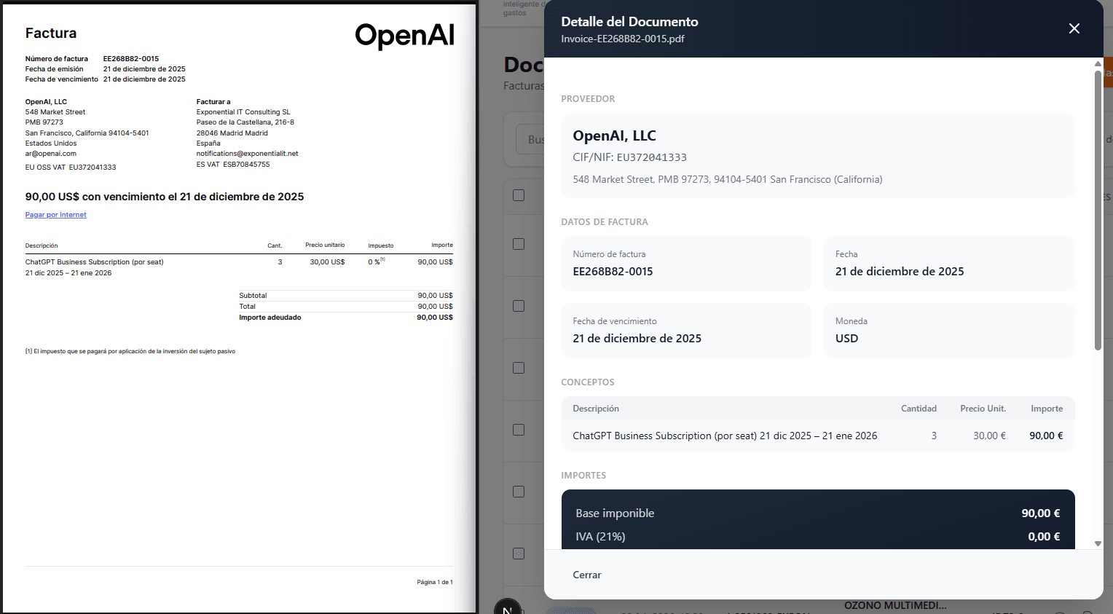Select the invoice number EE268B82-0015 card

pyautogui.click(x=686, y=264)
